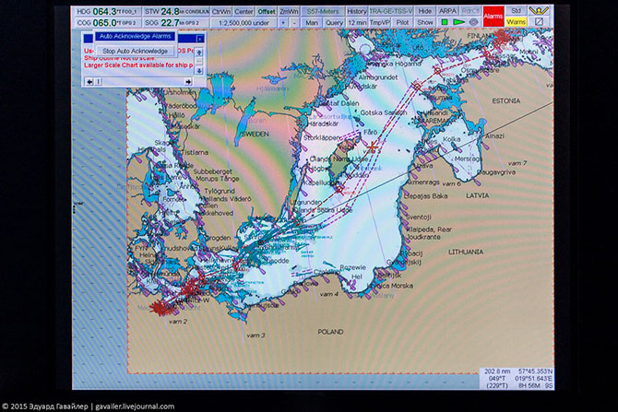Open the 1:2,500,000 chart scale selector
Screen dimensions: 618x412
(244, 23)
